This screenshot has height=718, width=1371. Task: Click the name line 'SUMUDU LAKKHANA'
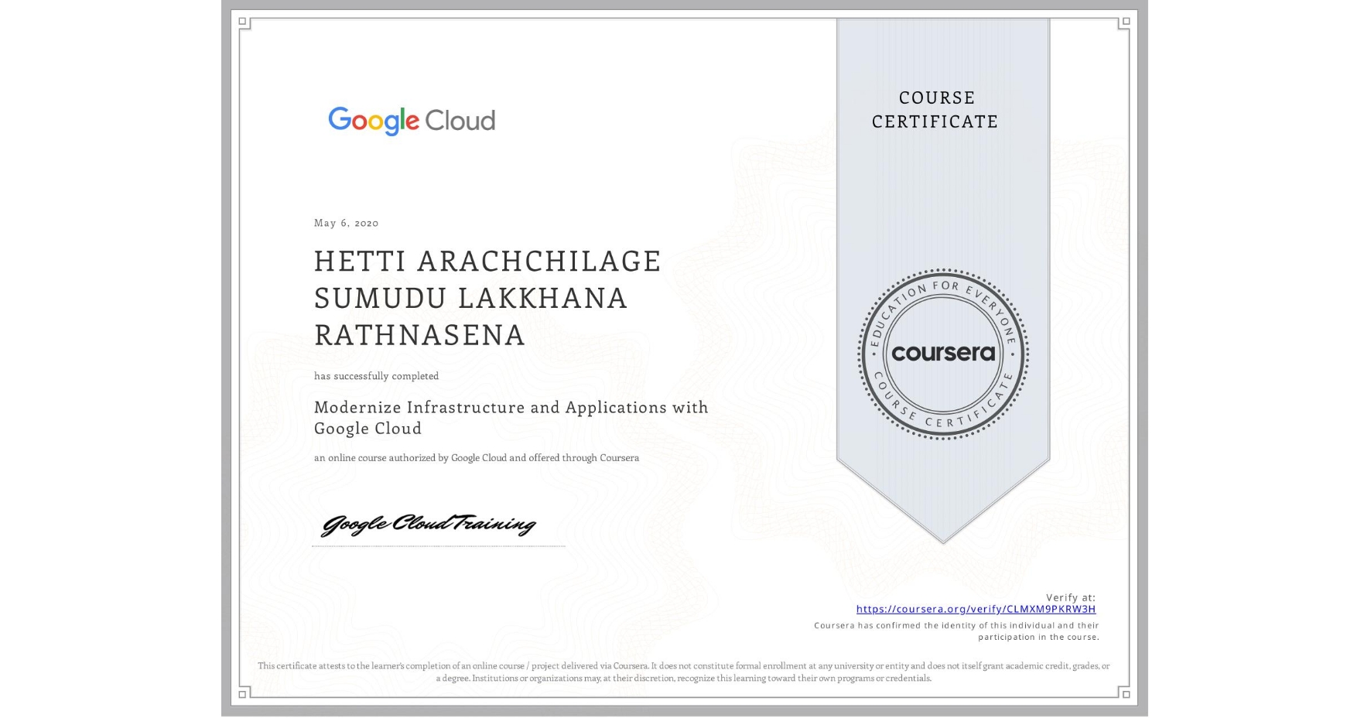[x=470, y=298]
